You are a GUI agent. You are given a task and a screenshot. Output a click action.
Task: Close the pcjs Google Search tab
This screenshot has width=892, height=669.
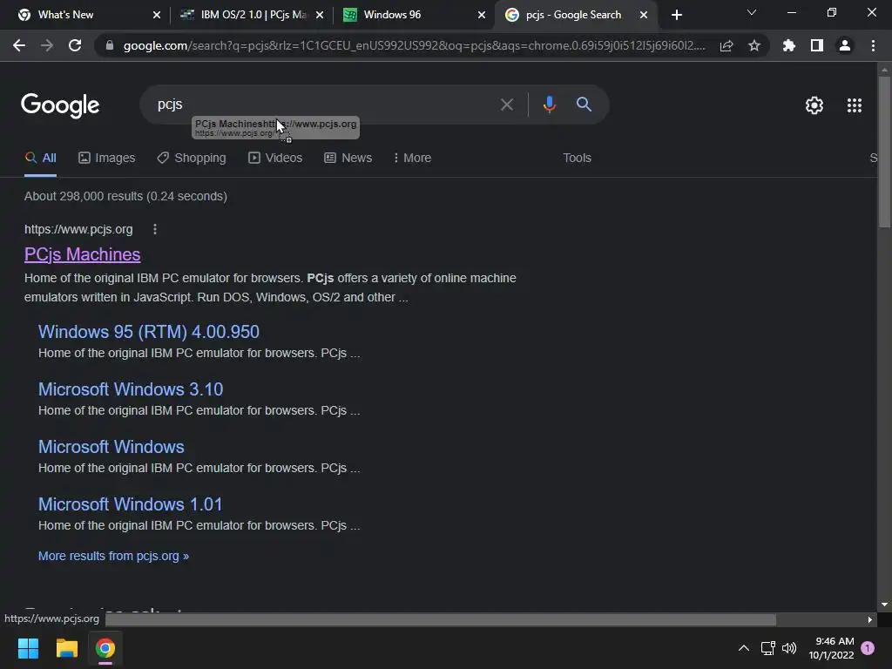[x=644, y=15]
